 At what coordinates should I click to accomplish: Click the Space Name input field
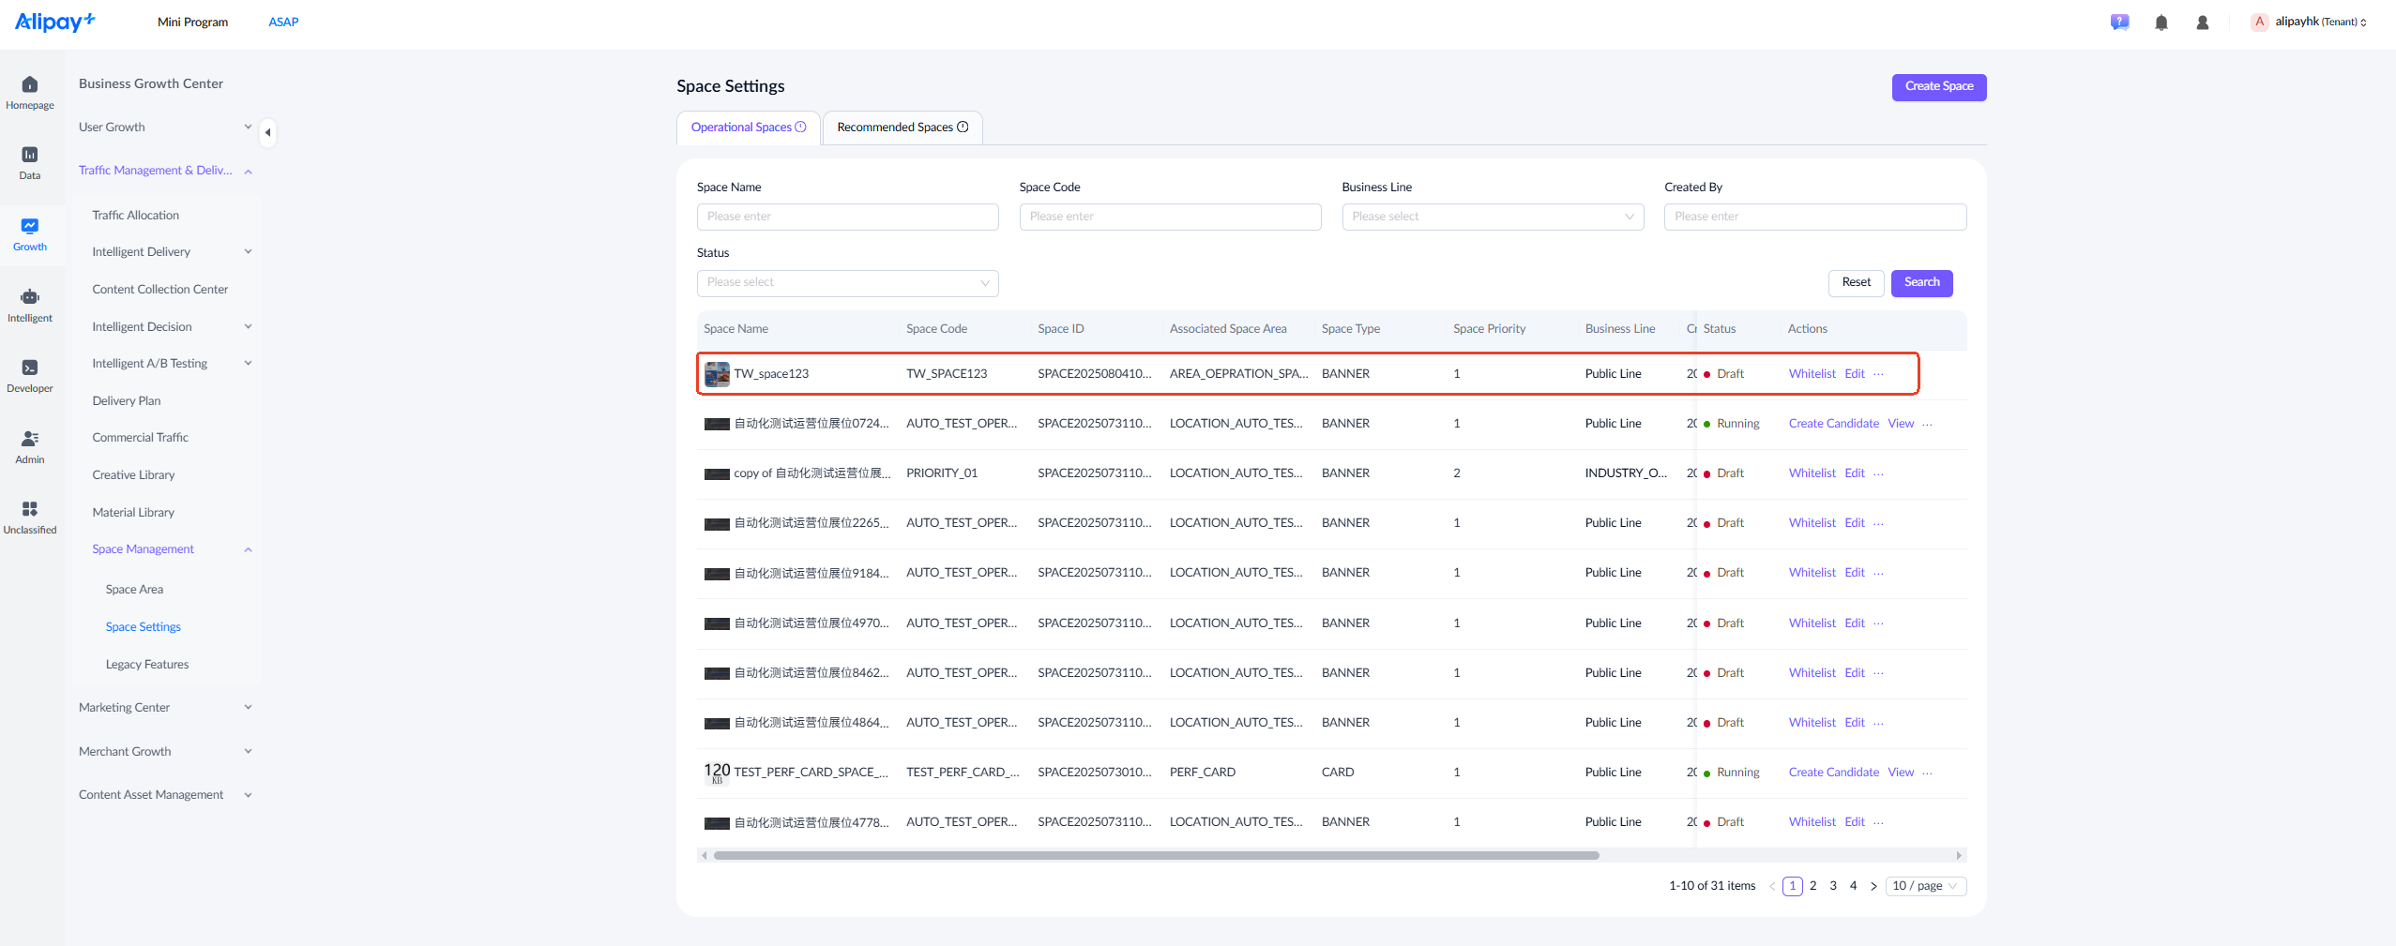[x=847, y=217]
